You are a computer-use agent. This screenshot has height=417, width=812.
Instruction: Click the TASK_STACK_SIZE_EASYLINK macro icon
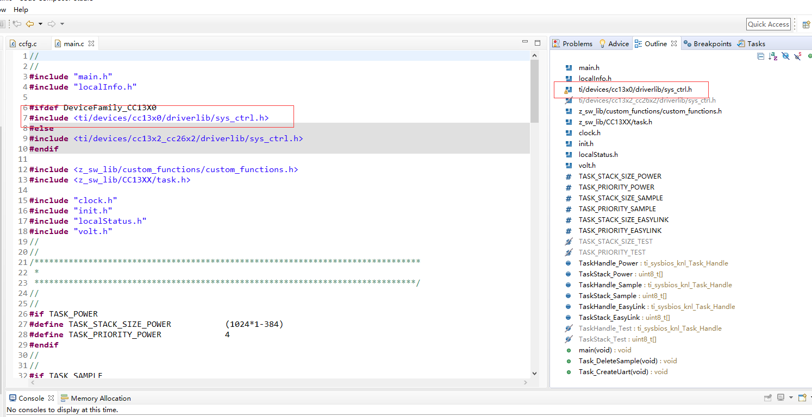point(569,220)
